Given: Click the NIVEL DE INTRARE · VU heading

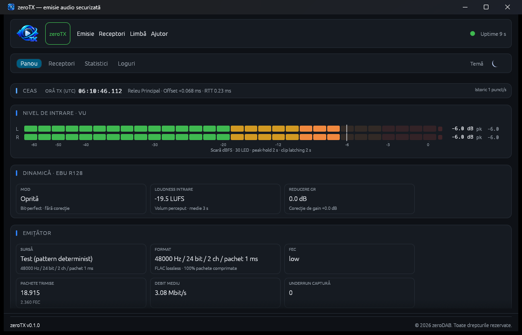Looking at the screenshot, I should pyautogui.click(x=54, y=113).
